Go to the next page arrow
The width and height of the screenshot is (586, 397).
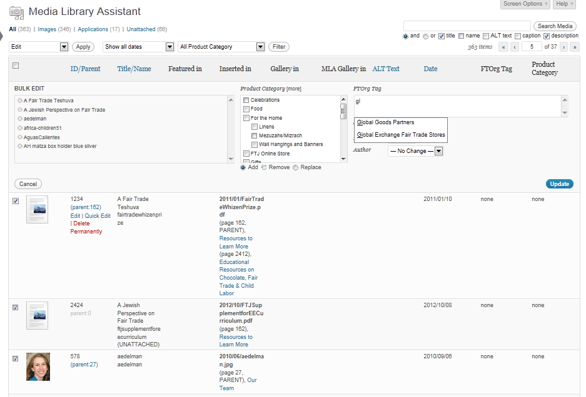pos(563,47)
